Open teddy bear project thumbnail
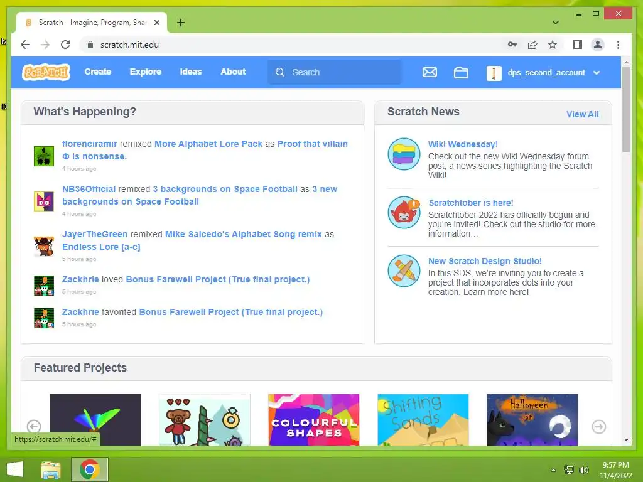The height and width of the screenshot is (482, 643). [x=205, y=420]
